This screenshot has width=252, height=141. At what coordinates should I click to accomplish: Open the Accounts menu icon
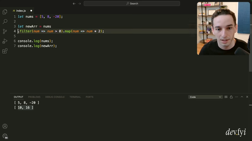(5, 126)
